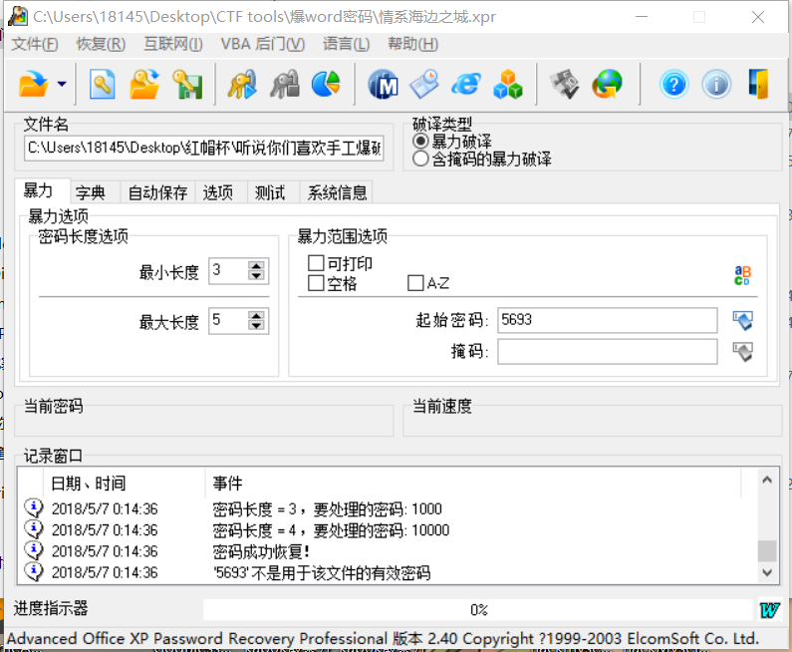This screenshot has width=792, height=652.
Task: Switch to the 自动保存 tab
Action: [158, 192]
